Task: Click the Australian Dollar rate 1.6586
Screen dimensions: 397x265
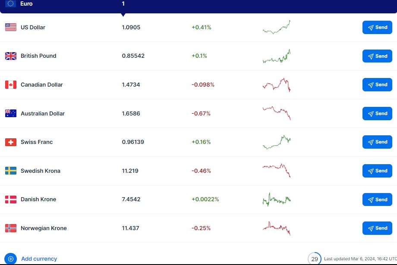Action: click(x=131, y=113)
